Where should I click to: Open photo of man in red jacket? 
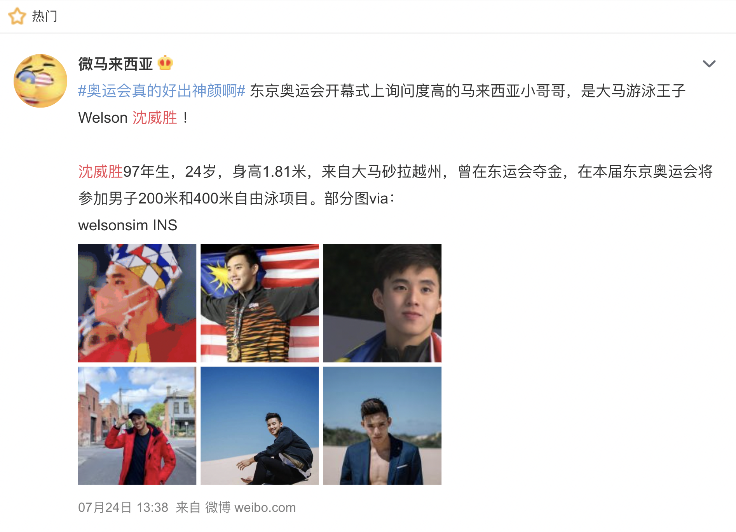137,426
